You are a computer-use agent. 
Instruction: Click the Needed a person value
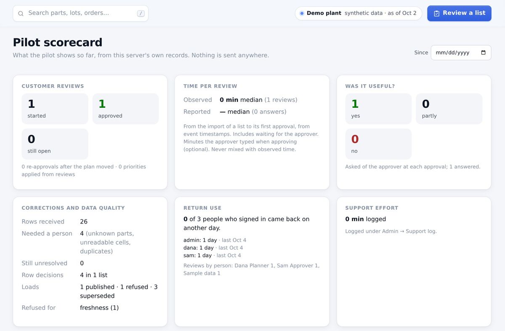(107, 242)
